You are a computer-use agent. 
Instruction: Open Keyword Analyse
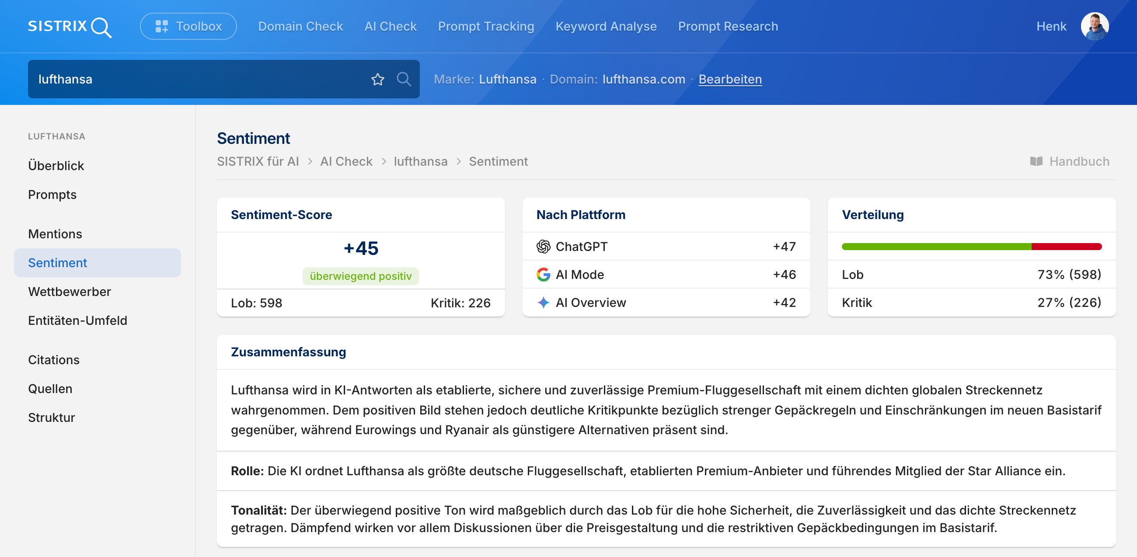(x=606, y=27)
